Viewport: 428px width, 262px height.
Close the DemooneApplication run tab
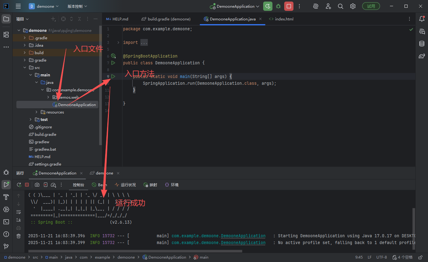(81, 173)
